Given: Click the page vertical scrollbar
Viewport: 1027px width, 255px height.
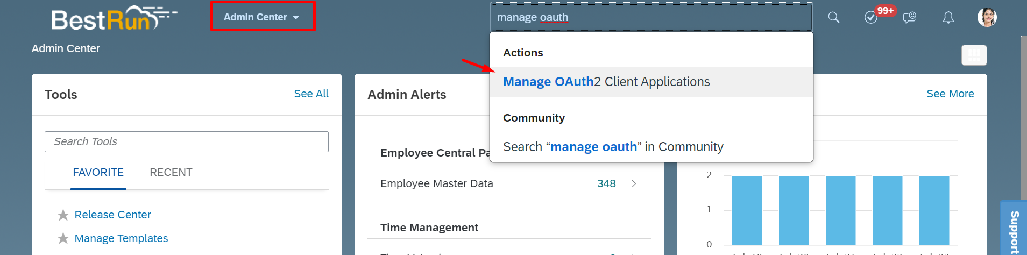Looking at the screenshot, I should (x=1024, y=118).
